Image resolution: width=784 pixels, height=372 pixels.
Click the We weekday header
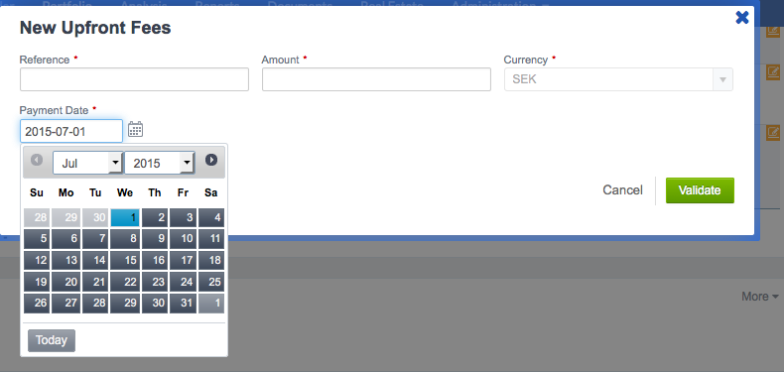point(125,193)
